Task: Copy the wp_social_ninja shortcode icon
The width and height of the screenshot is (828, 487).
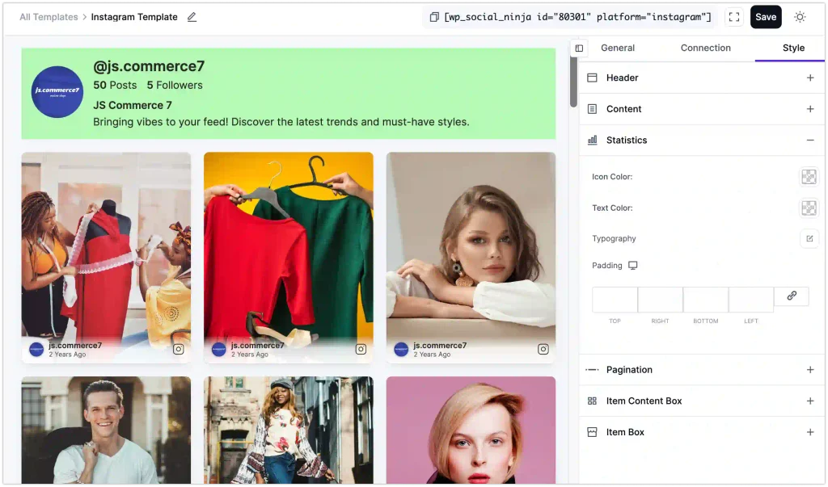Action: 434,17
